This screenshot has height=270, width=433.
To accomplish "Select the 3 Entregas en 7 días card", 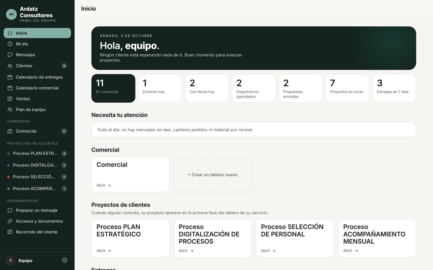I will [394, 88].
